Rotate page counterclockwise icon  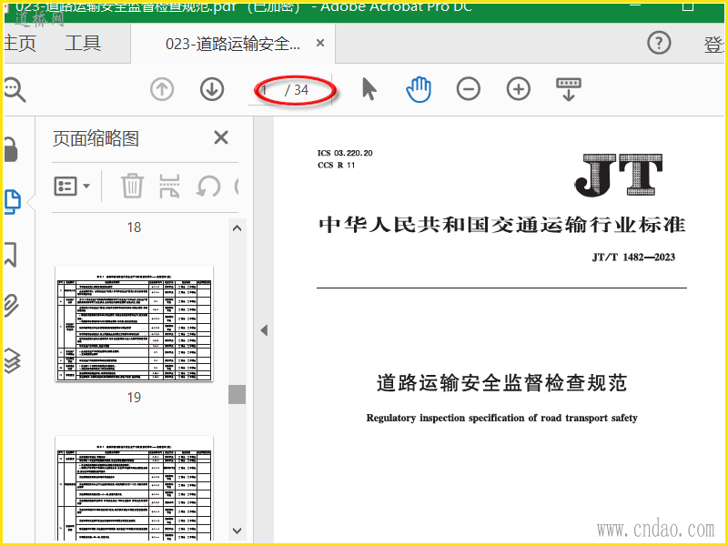(208, 187)
